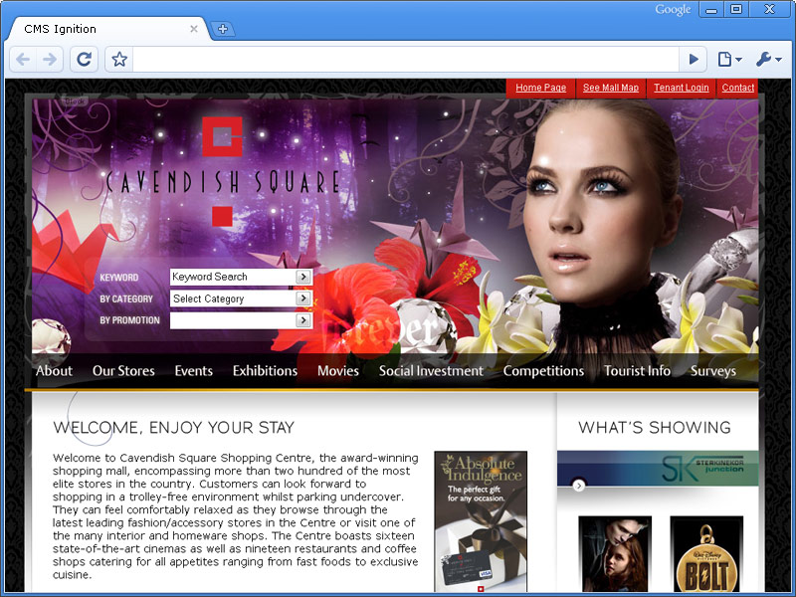Minimize the browser window
The height and width of the screenshot is (597, 796).
711,9
